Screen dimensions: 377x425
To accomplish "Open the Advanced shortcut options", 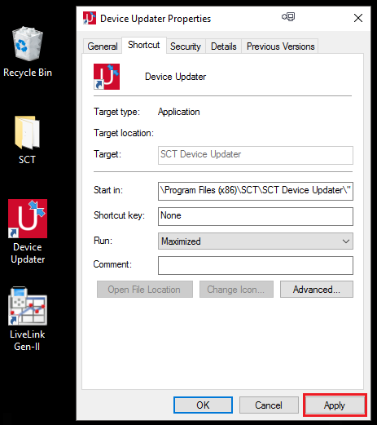I will click(x=317, y=290).
